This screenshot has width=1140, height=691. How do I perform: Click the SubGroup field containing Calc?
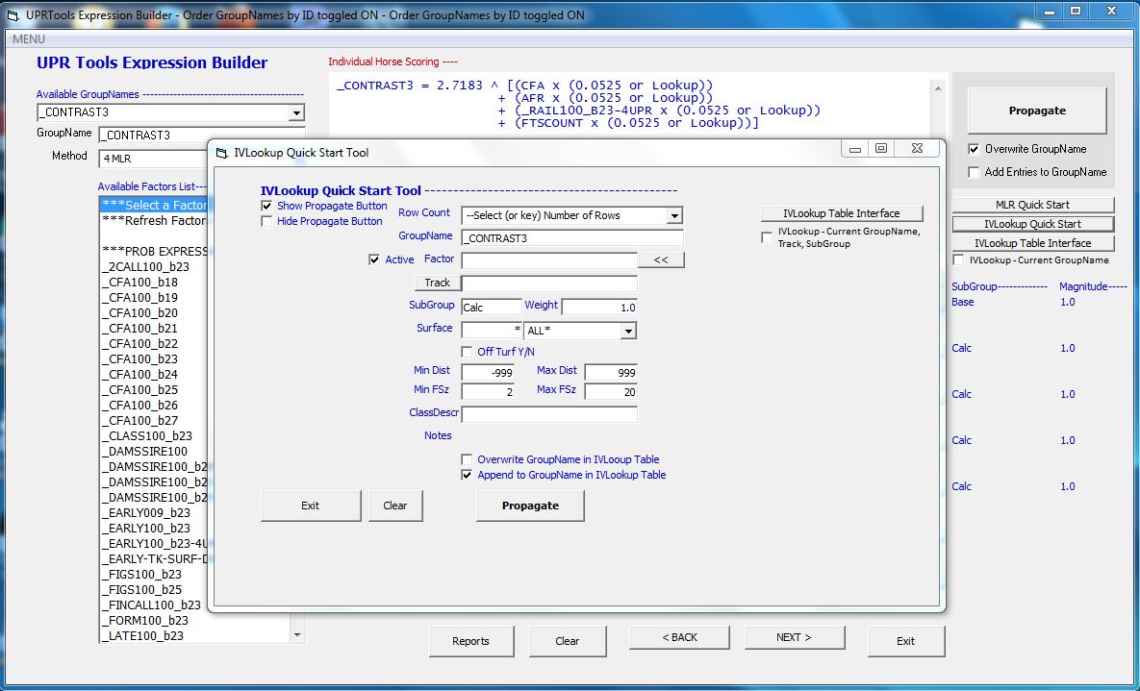click(x=492, y=308)
